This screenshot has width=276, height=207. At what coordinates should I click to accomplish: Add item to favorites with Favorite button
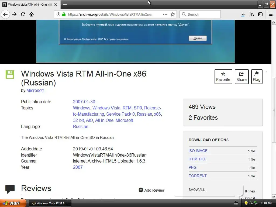click(x=223, y=77)
